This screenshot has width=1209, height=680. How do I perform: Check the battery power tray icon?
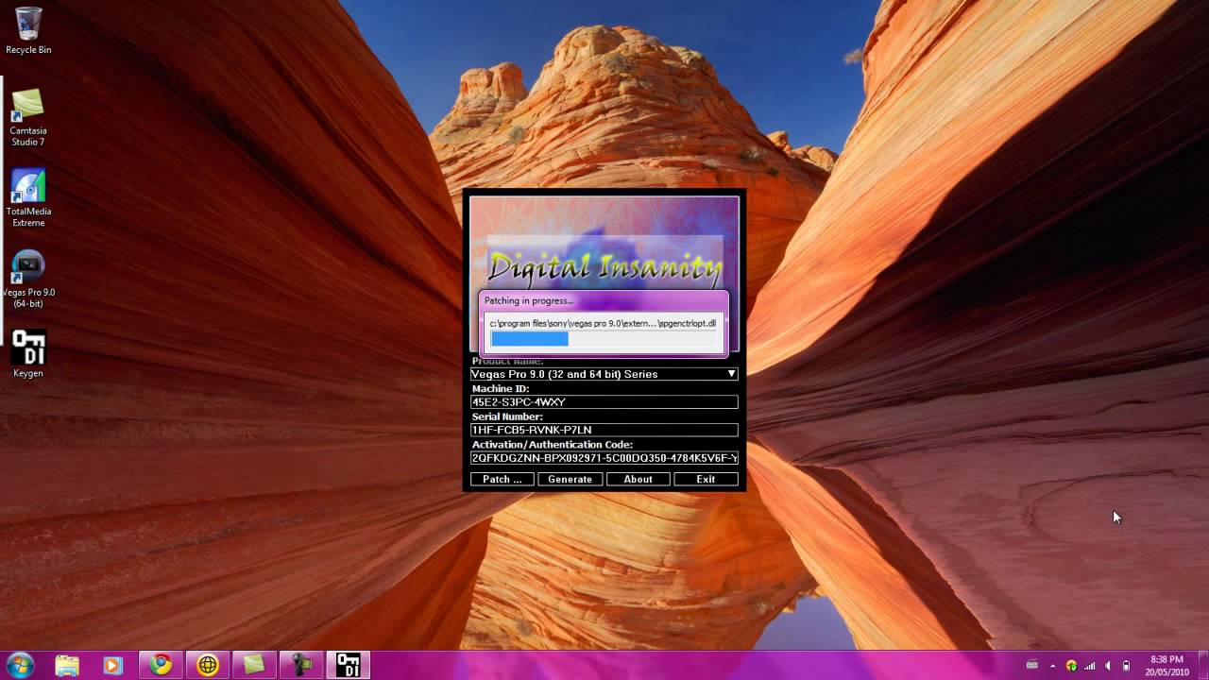click(x=1126, y=666)
